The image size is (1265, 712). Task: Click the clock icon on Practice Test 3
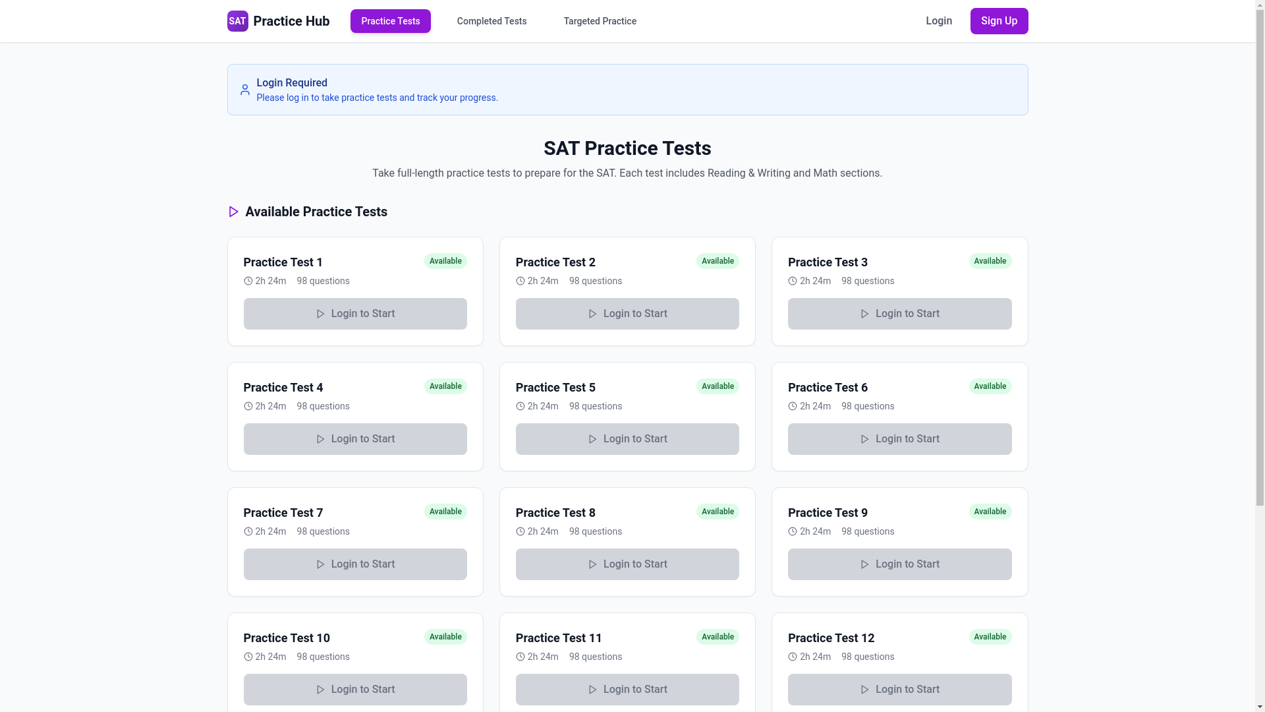pyautogui.click(x=793, y=281)
